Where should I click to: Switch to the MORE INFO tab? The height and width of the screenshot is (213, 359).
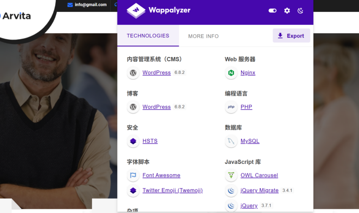[203, 36]
